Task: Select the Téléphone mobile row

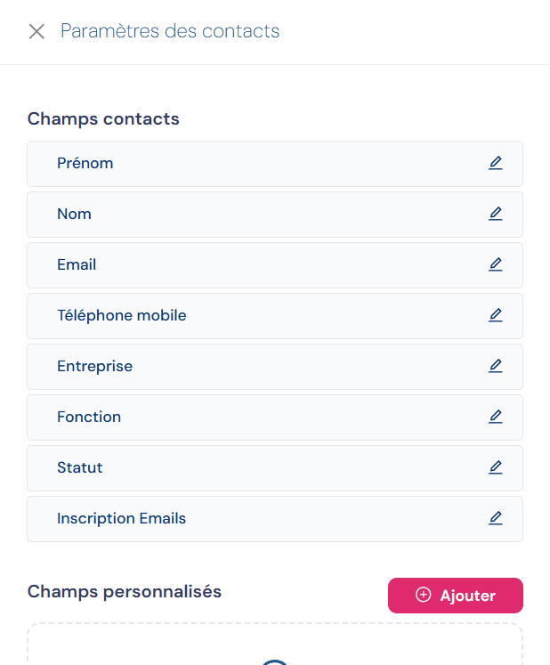Action: pyautogui.click(x=267, y=316)
